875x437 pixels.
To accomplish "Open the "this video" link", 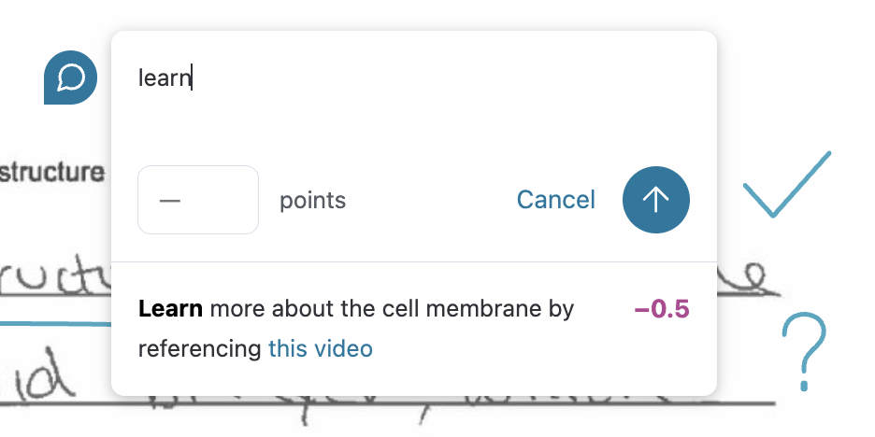I will pyautogui.click(x=320, y=349).
